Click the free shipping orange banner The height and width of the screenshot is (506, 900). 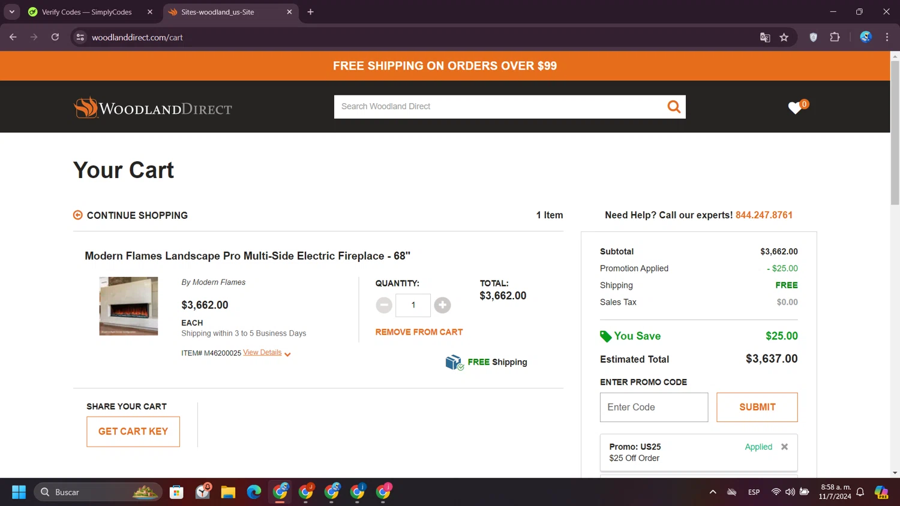click(445, 66)
